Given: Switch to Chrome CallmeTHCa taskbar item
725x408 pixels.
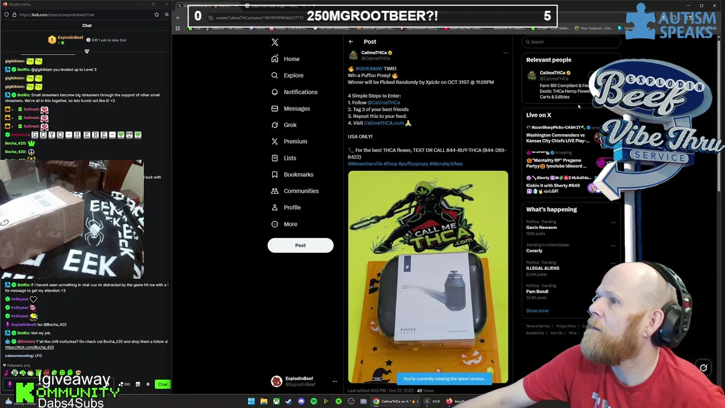Looking at the screenshot, I should 395,401.
